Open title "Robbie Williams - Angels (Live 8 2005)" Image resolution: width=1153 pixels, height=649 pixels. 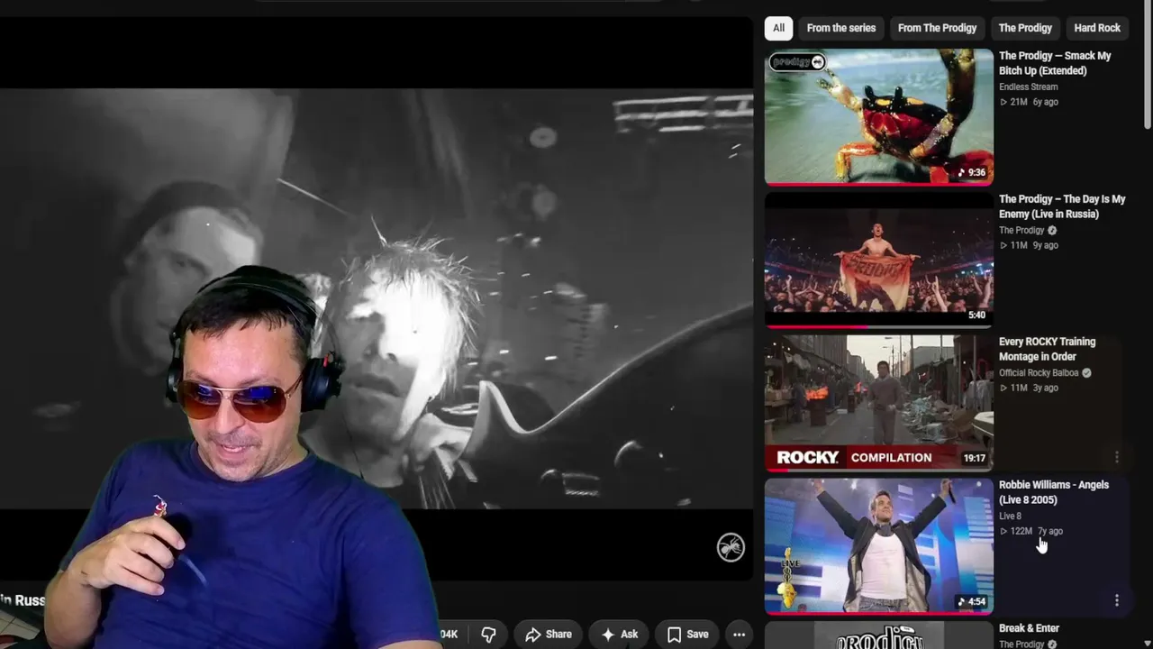1054,492
